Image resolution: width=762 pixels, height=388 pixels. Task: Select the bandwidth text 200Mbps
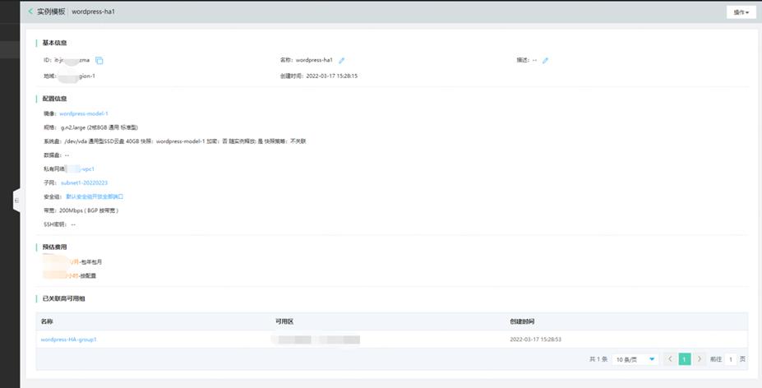(x=71, y=210)
